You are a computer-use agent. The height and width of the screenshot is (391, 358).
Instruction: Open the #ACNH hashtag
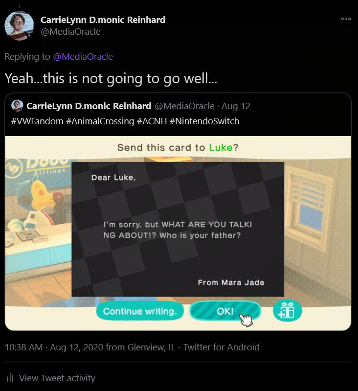point(152,121)
